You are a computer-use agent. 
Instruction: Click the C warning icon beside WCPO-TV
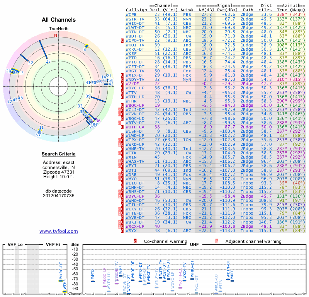pos(122,41)
